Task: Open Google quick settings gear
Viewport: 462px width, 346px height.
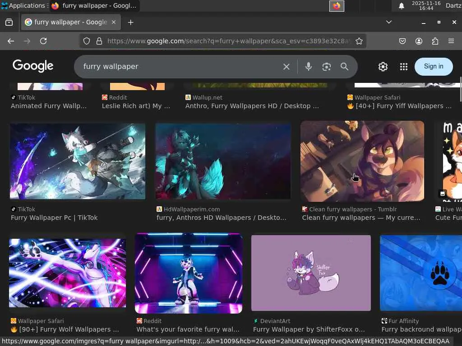Action: [383, 67]
